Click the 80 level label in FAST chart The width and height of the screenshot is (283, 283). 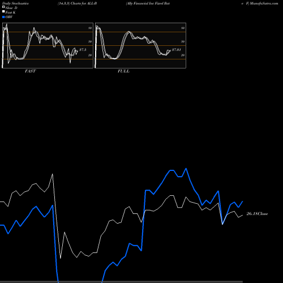90,28
